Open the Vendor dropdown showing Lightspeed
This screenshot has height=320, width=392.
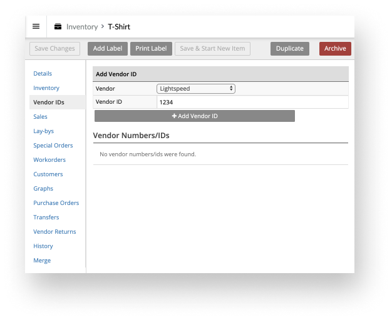pyautogui.click(x=196, y=89)
